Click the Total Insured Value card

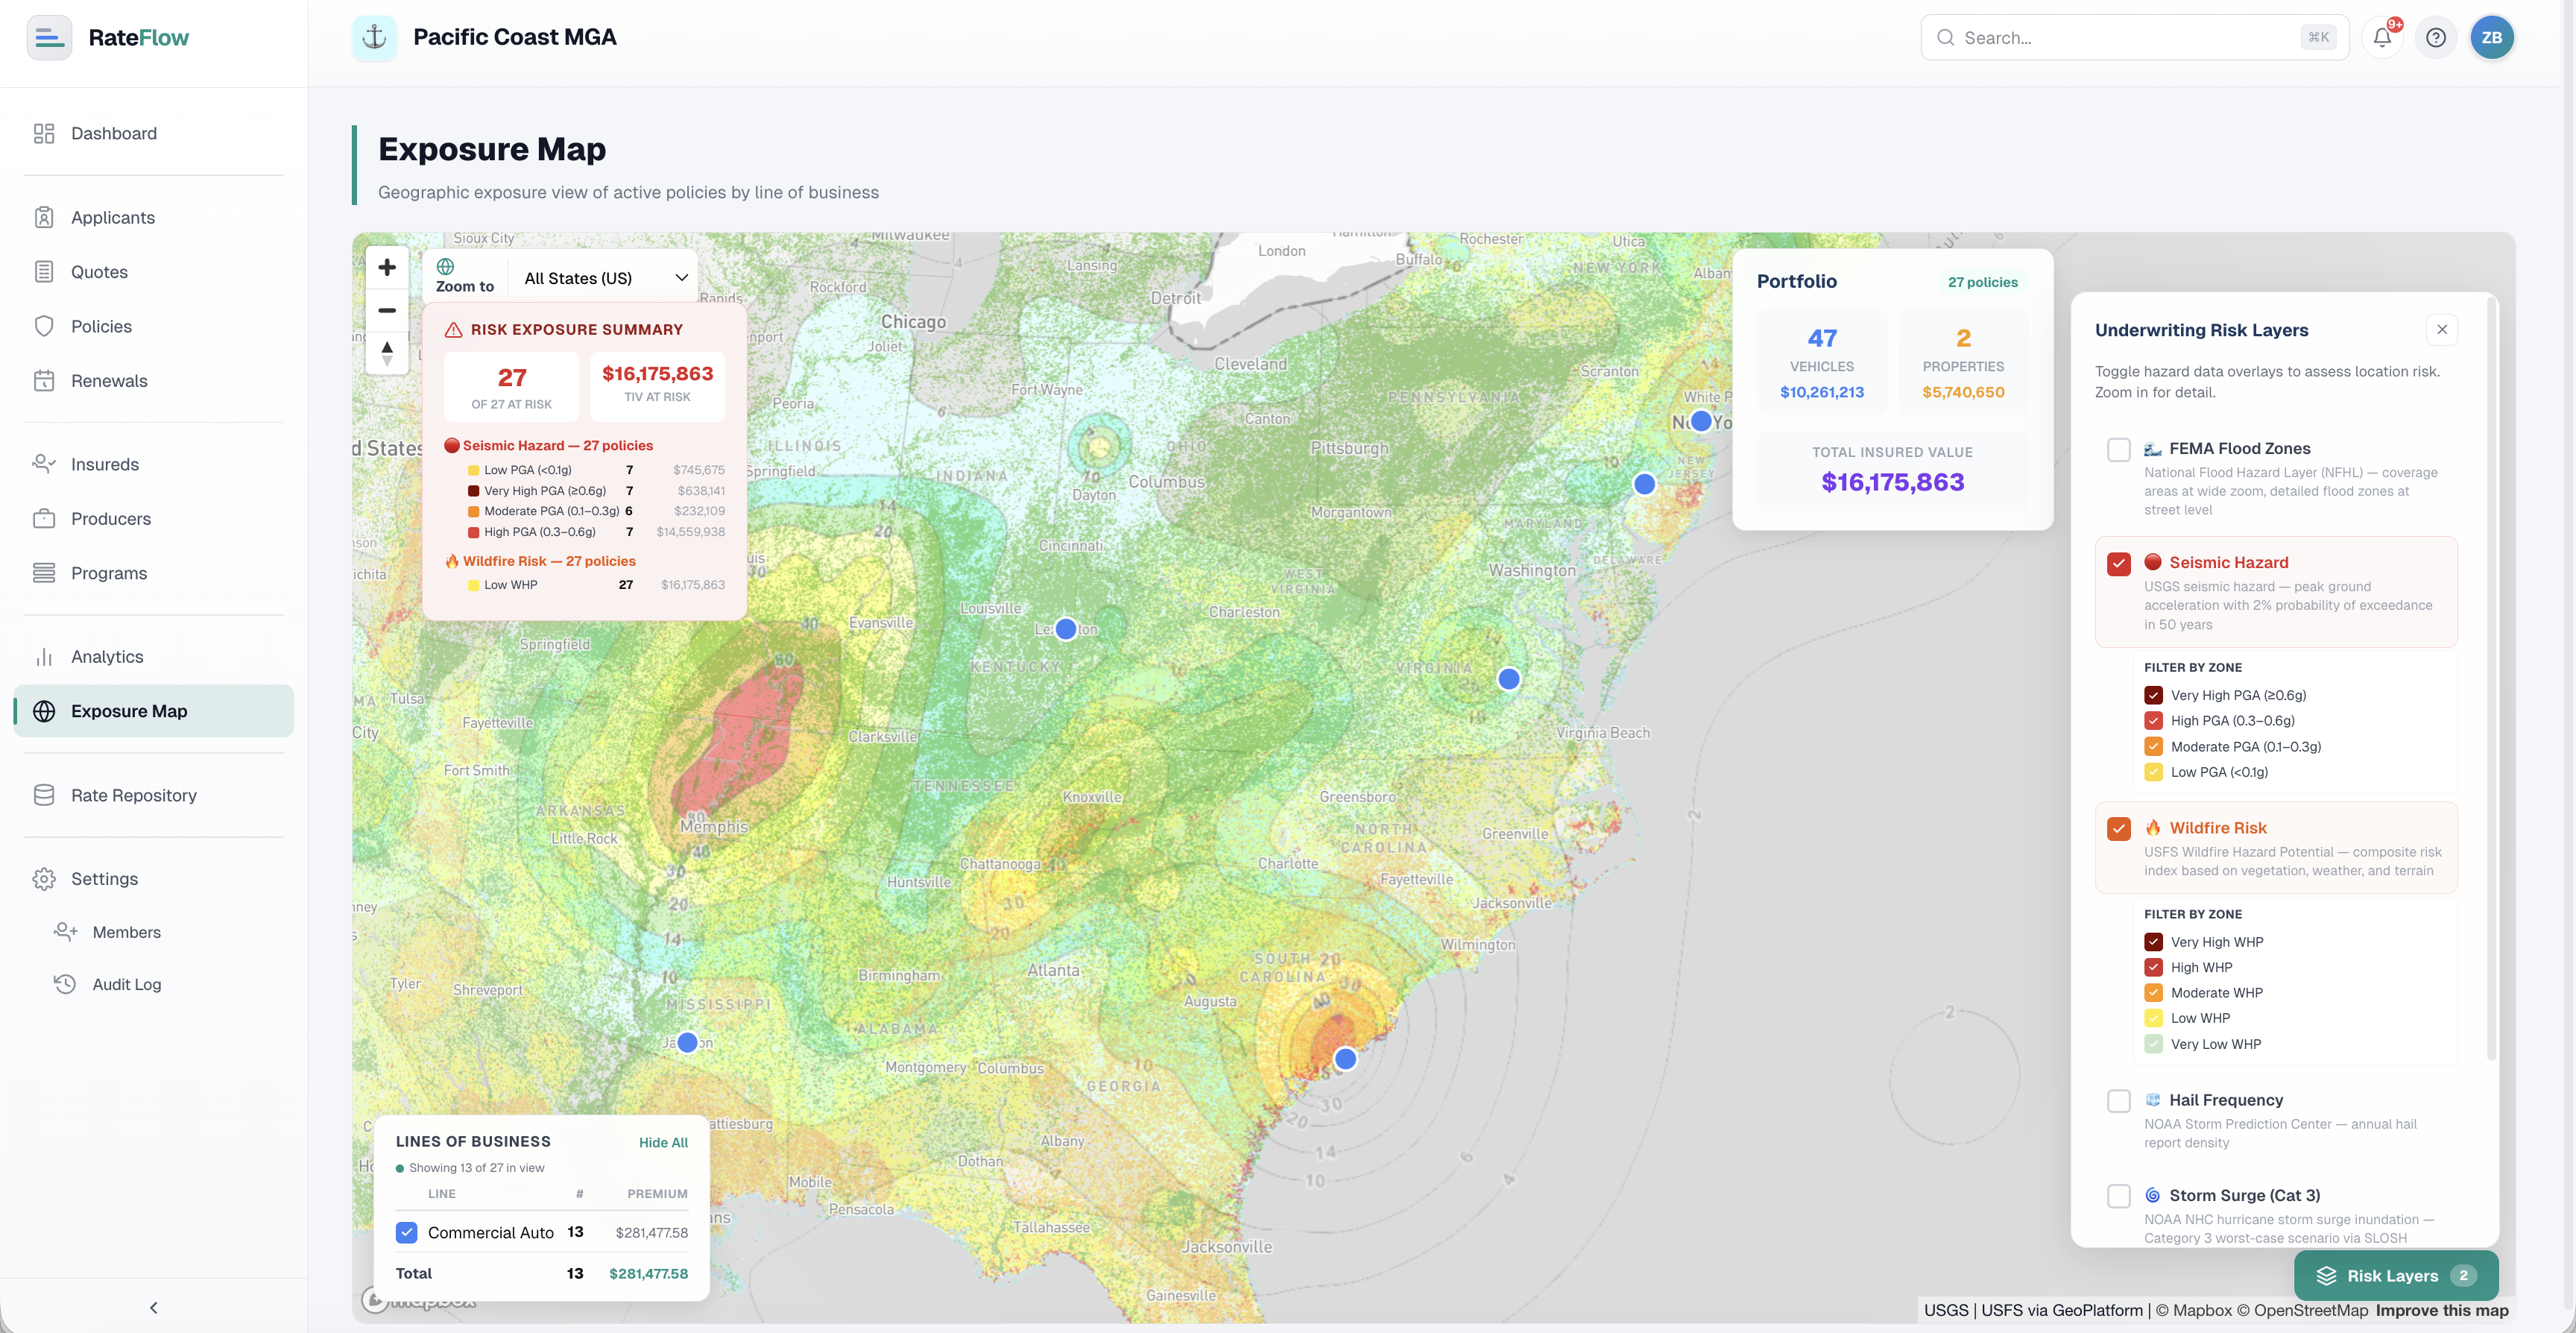[x=1892, y=470]
